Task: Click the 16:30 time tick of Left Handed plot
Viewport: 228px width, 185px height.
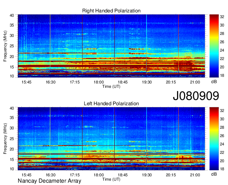Action: click(x=50, y=175)
